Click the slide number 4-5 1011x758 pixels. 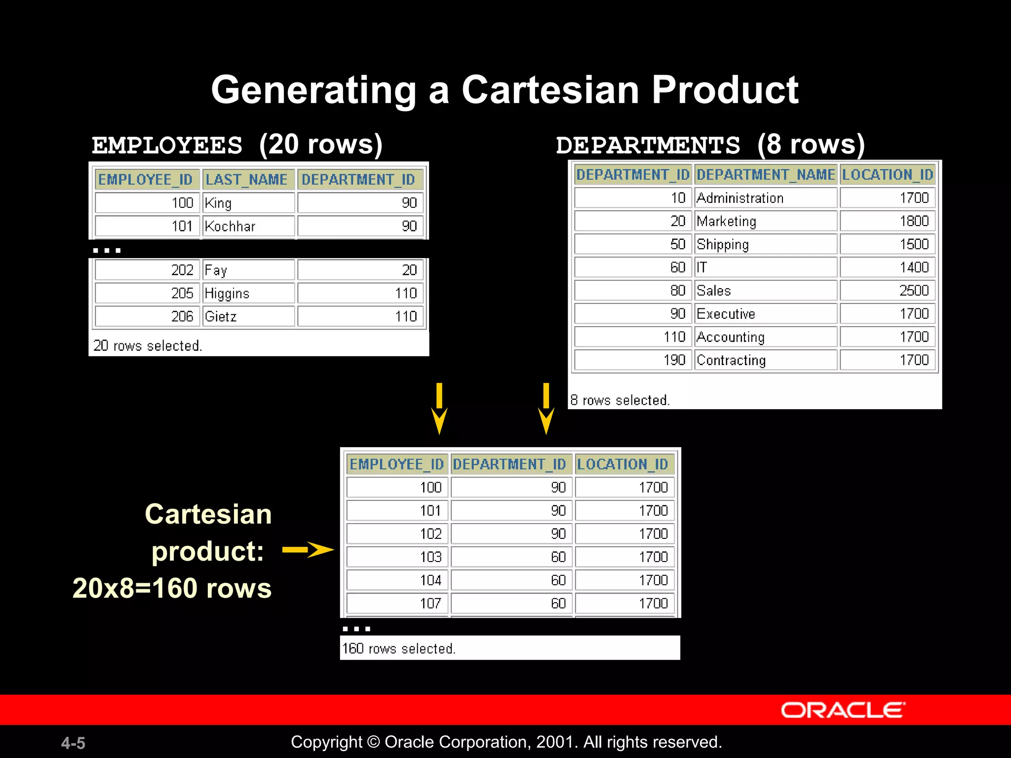[73, 743]
